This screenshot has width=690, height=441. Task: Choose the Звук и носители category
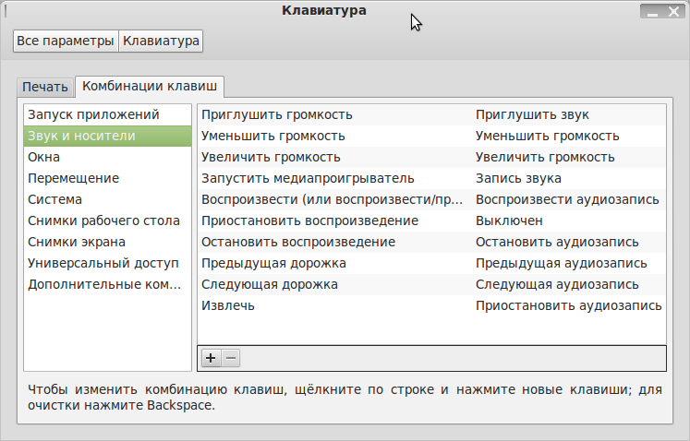click(x=81, y=137)
